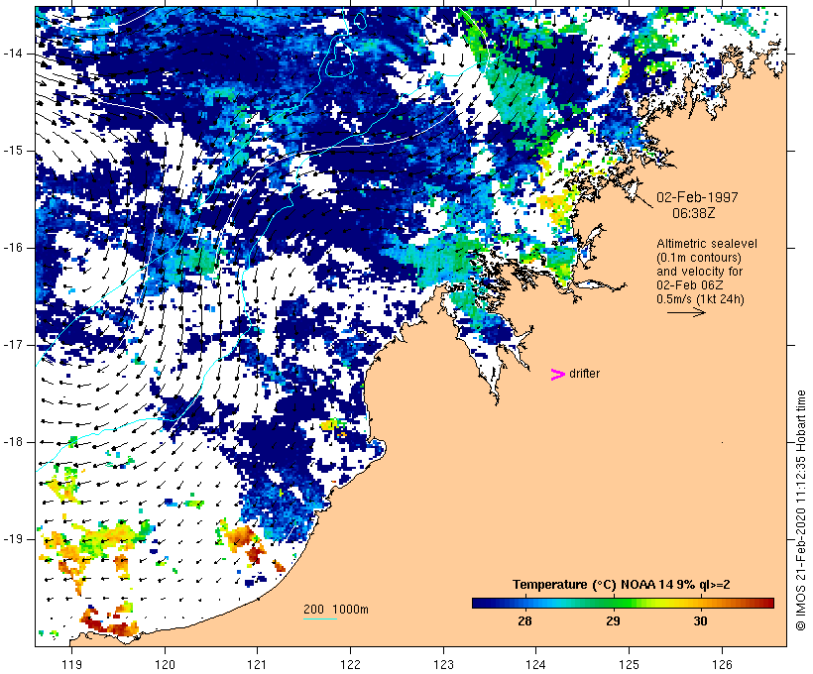Click the date text '02-Feb-1997'
Viewport: 813px width, 674px height.
coord(697,197)
